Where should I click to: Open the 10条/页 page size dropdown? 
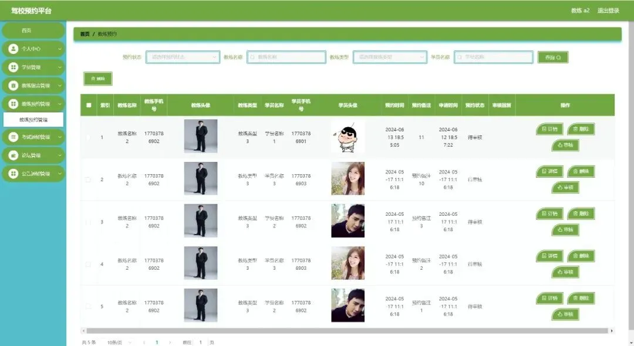point(119,342)
